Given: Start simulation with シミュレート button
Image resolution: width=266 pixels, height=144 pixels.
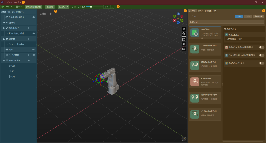Looking at the screenshot, I should 7,7.
